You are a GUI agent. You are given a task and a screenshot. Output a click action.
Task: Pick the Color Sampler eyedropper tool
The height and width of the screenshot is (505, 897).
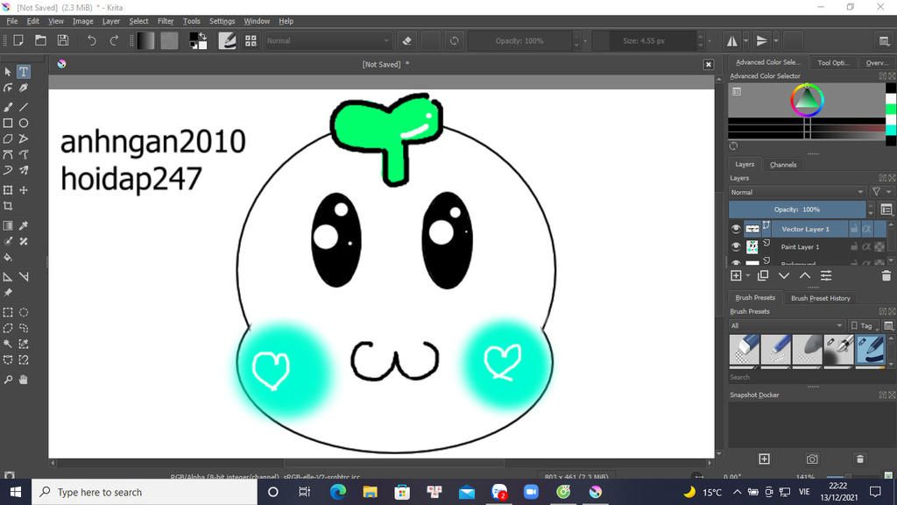[24, 225]
